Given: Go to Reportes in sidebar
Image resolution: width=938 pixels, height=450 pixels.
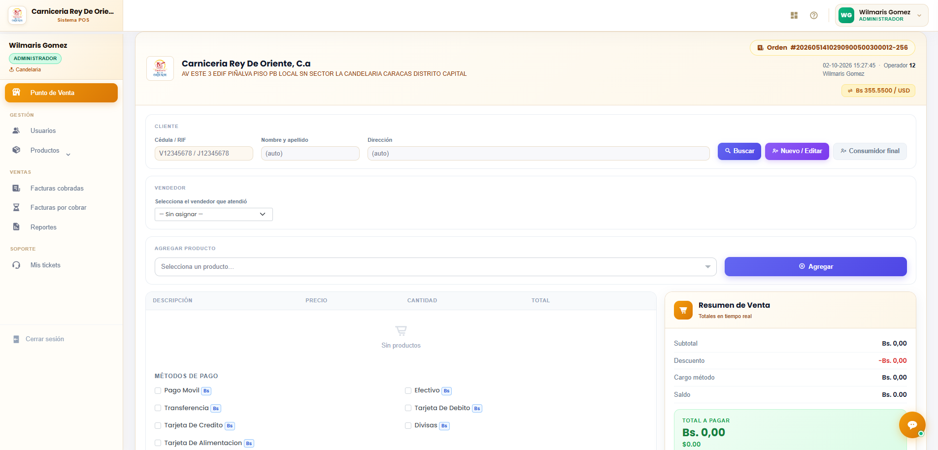Looking at the screenshot, I should point(43,227).
